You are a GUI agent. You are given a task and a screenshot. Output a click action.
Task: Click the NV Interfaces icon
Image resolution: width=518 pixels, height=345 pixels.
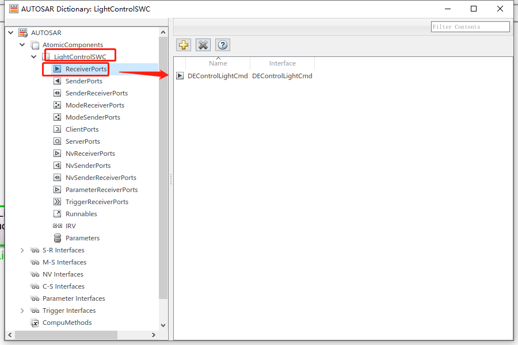[35, 274]
